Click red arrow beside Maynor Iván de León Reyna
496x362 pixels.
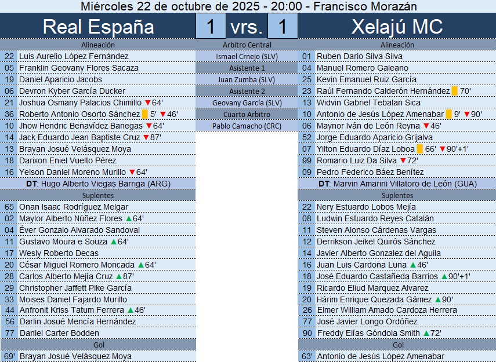(426, 126)
